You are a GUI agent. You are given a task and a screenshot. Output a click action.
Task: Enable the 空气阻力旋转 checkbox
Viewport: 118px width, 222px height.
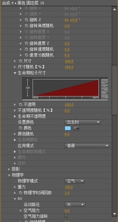click(x=66, y=216)
